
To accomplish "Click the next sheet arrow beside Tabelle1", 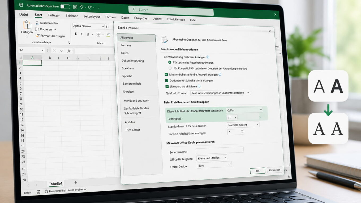I will click(x=36, y=185).
